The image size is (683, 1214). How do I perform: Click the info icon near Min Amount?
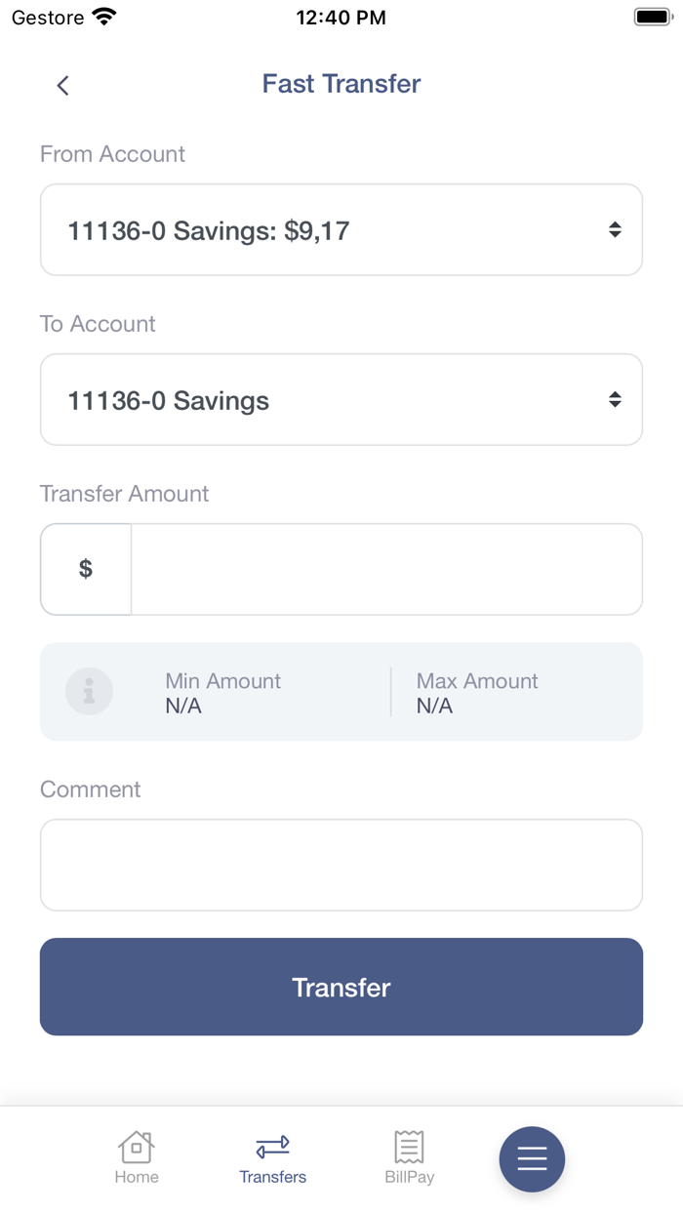point(89,691)
